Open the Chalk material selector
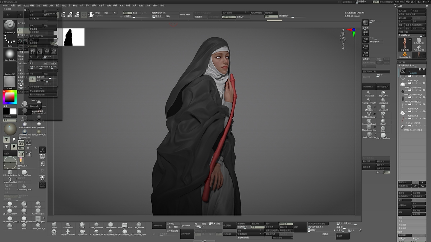Screen dimensions: 431x242 [10, 83]
